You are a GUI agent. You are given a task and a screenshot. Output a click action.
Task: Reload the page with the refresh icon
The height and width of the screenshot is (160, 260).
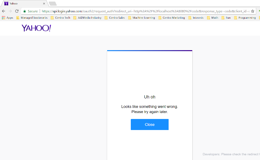(17, 11)
